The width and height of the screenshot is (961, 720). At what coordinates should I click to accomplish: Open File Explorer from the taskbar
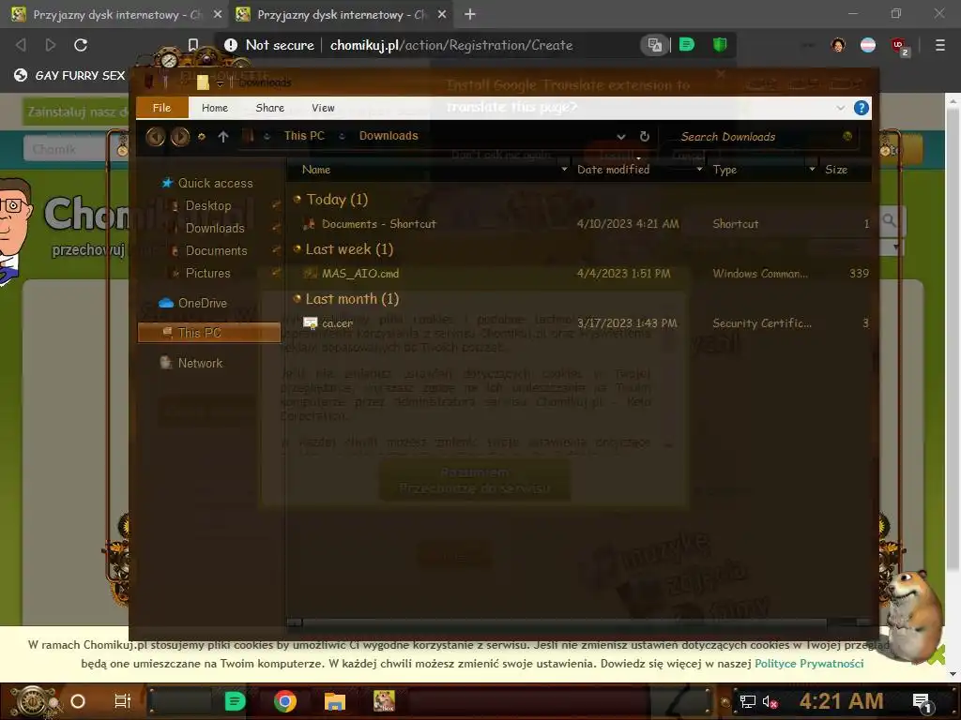(335, 701)
